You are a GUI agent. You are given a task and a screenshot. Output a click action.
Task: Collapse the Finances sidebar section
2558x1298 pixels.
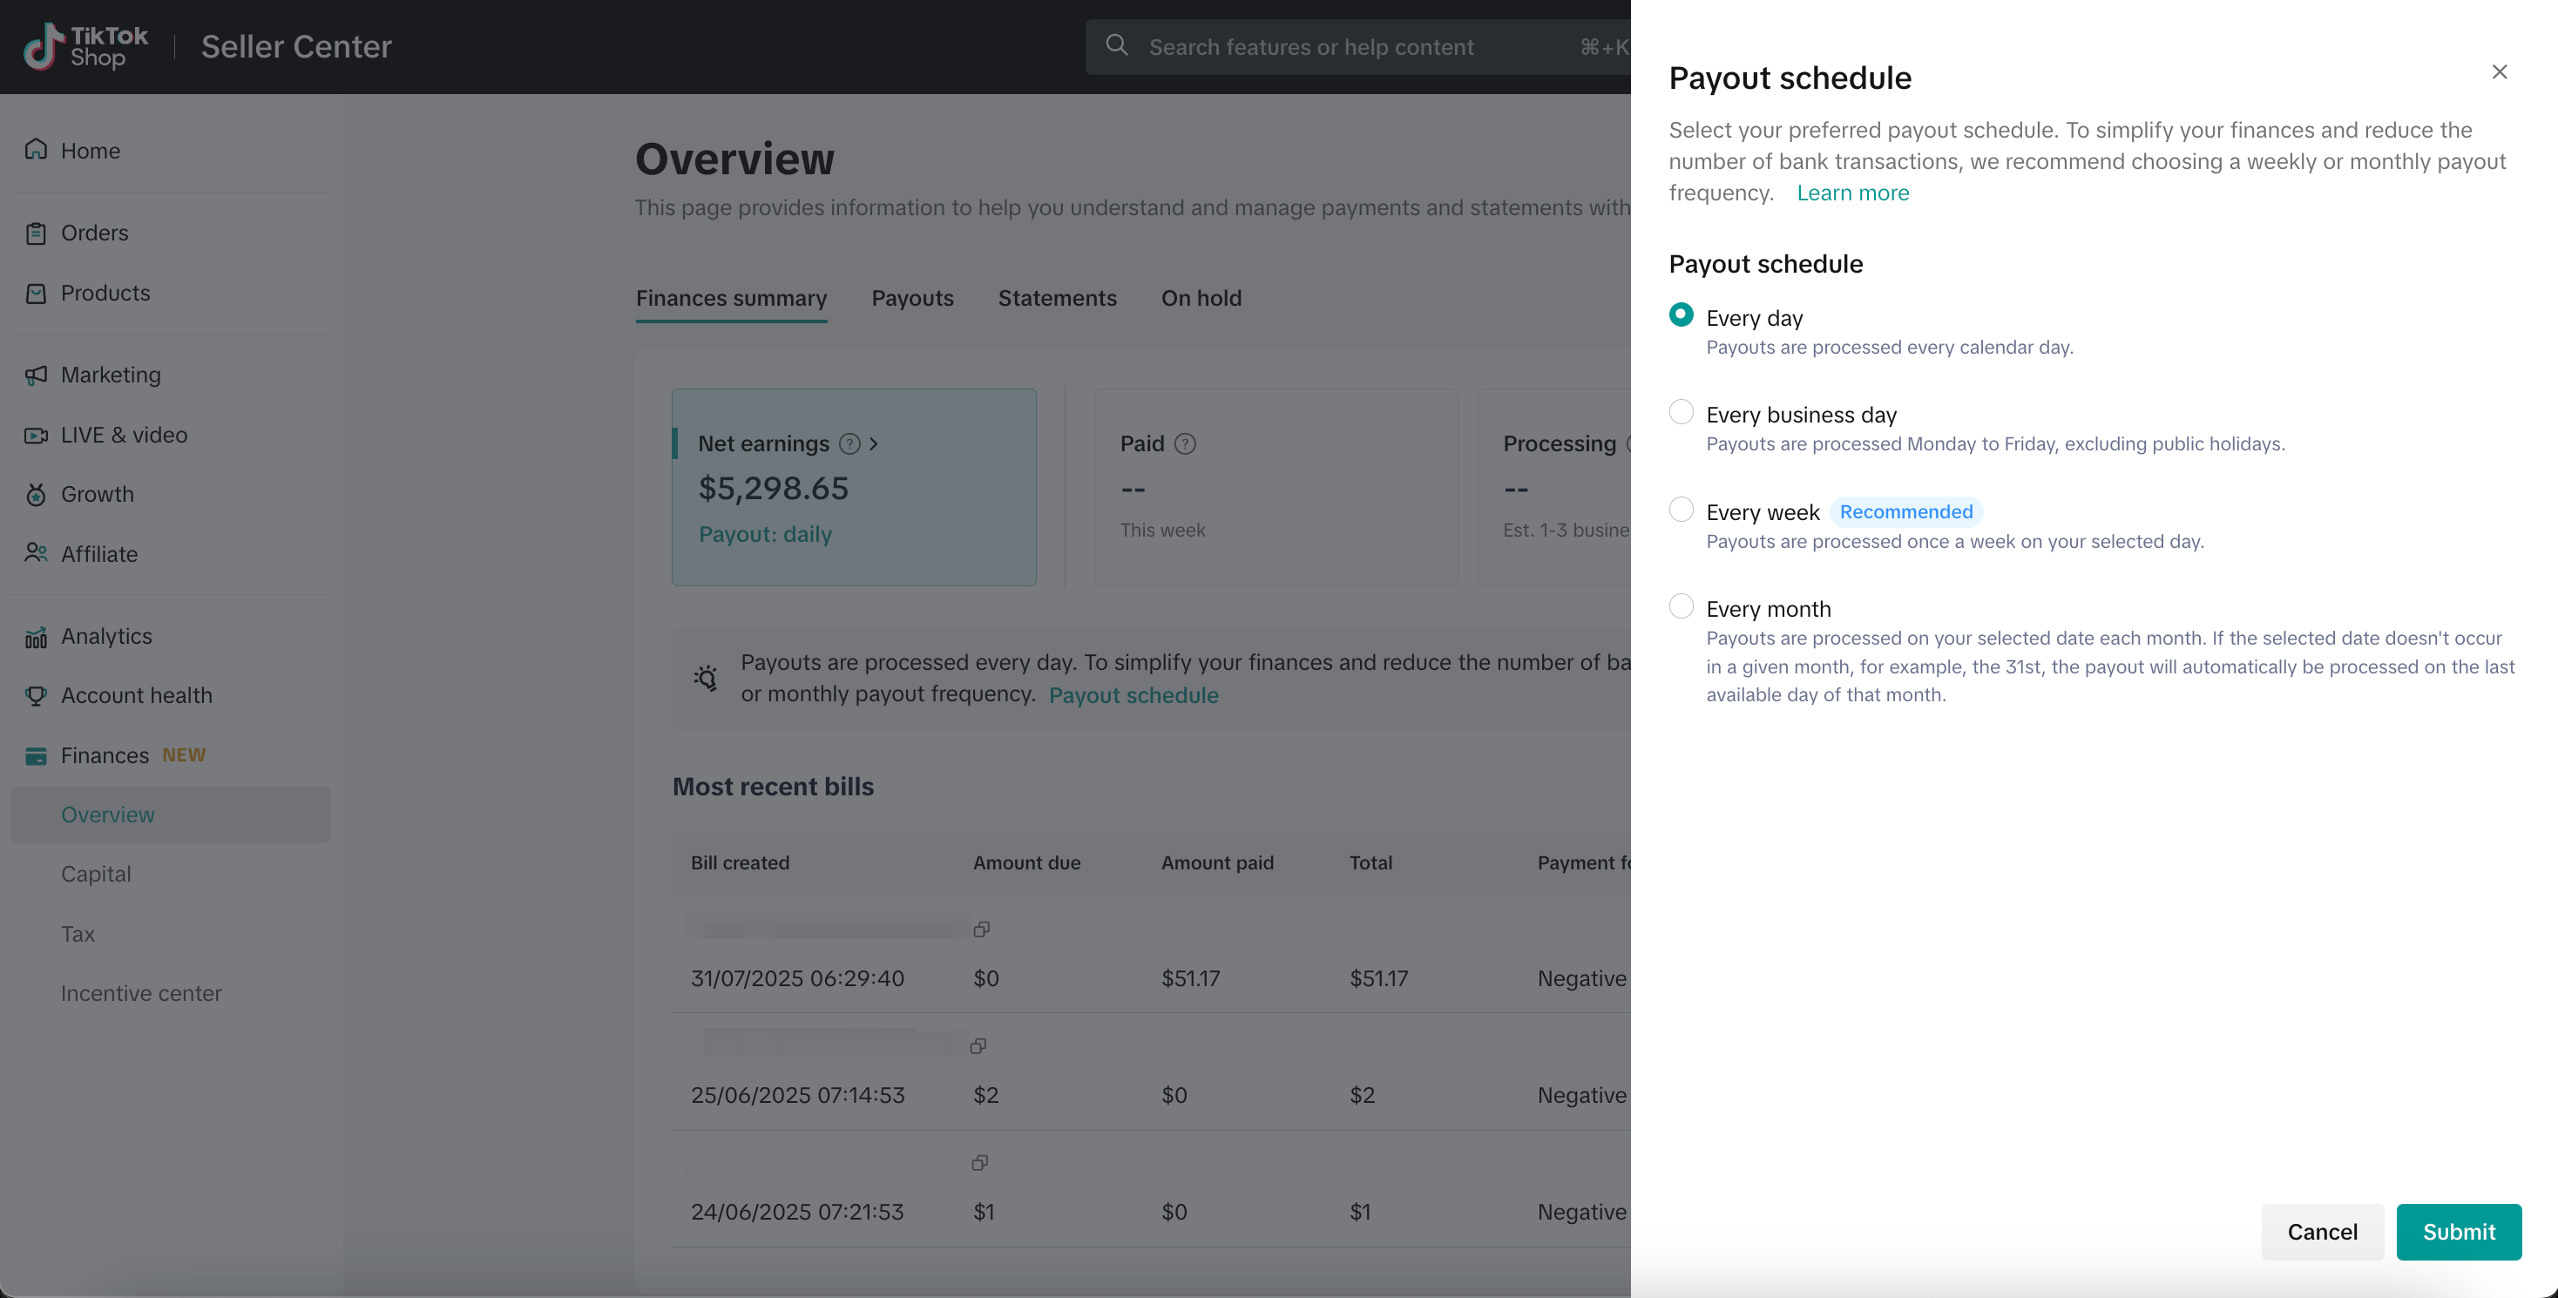click(105, 756)
